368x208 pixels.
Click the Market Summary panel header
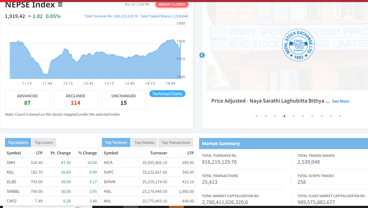point(284,144)
